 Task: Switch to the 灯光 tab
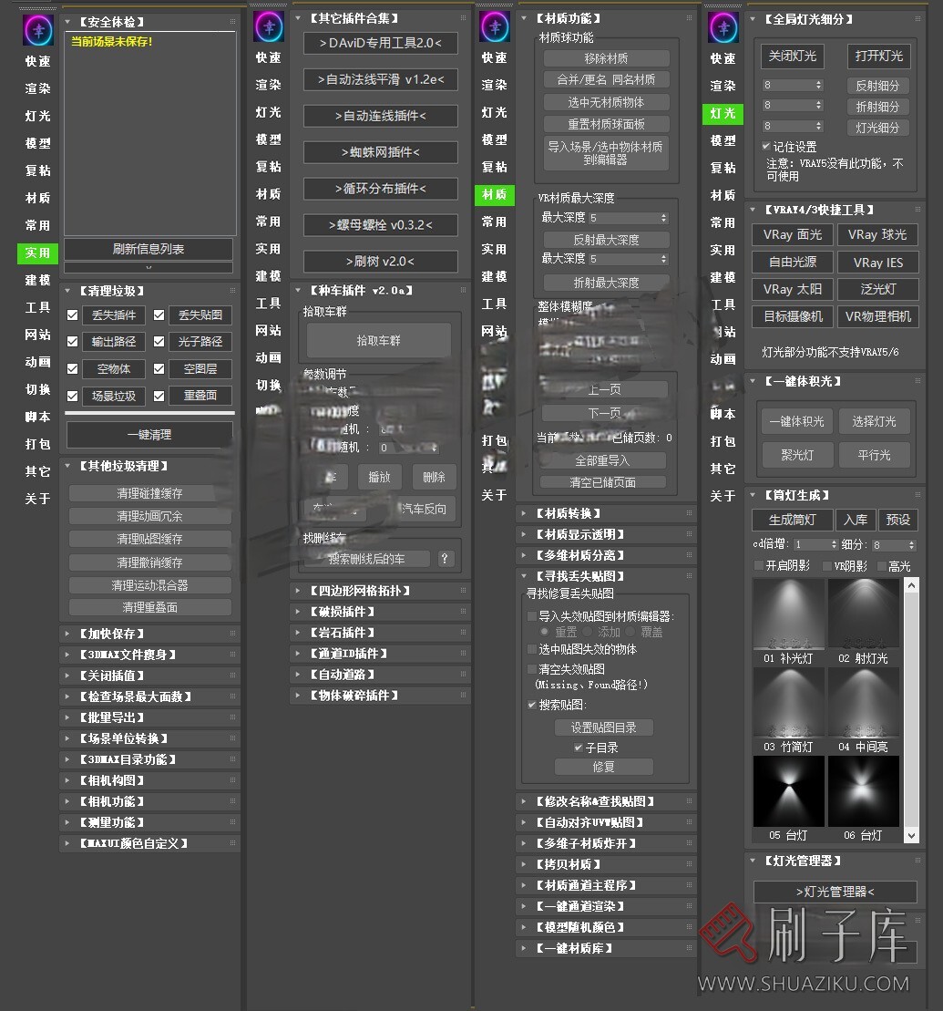coord(36,116)
